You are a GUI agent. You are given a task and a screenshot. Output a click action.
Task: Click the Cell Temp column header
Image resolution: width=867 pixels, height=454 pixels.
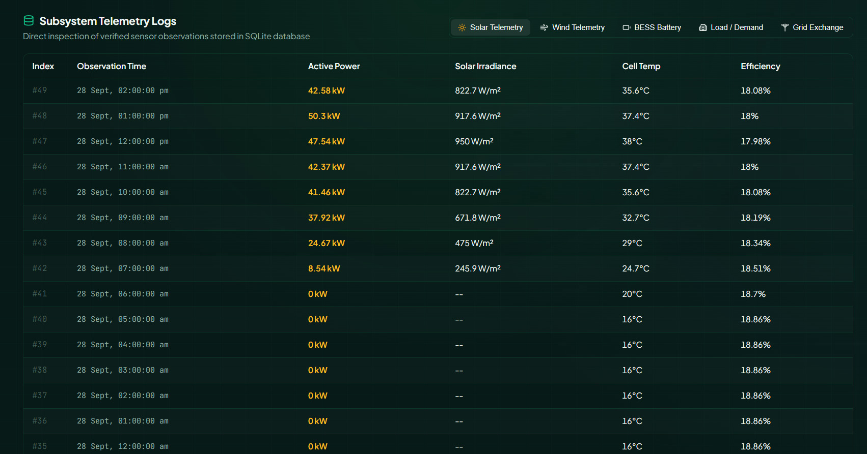(x=641, y=66)
